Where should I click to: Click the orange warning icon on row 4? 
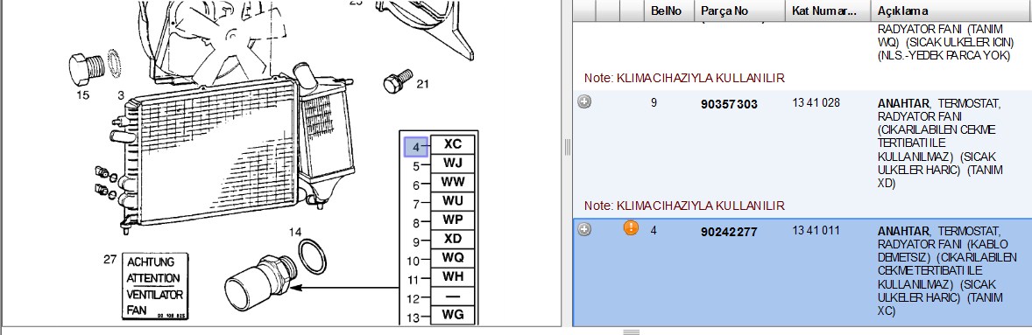coord(631,228)
